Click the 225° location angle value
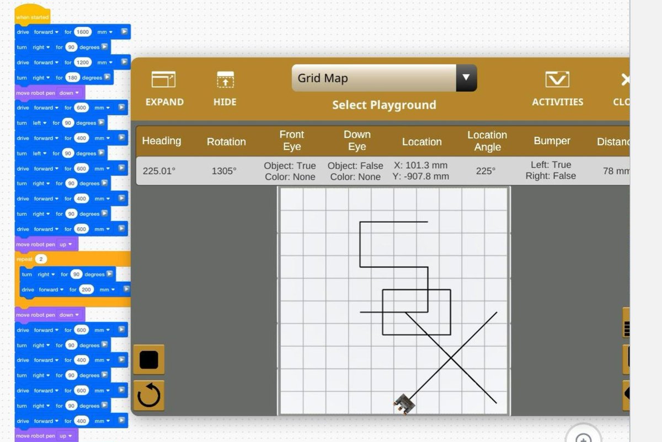The width and height of the screenshot is (662, 442). [x=485, y=171]
